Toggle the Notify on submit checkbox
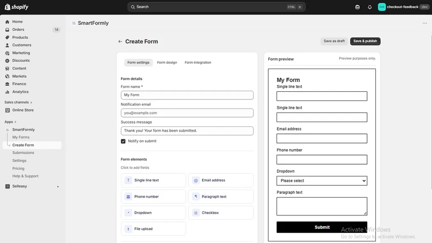 (123, 141)
